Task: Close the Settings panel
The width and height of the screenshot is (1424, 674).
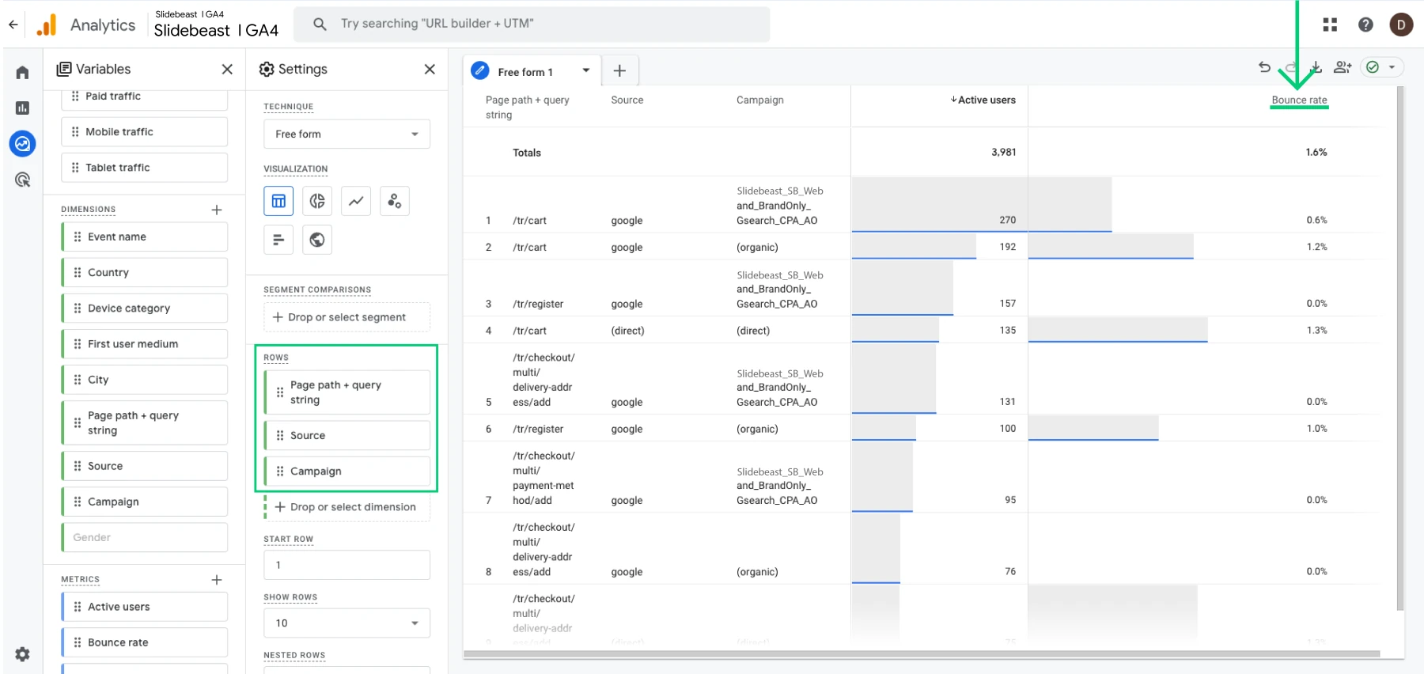Action: [x=430, y=69]
